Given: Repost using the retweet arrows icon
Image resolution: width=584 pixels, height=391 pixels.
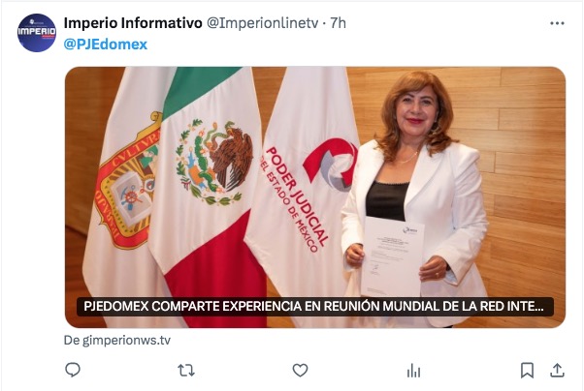Looking at the screenshot, I should [186, 370].
